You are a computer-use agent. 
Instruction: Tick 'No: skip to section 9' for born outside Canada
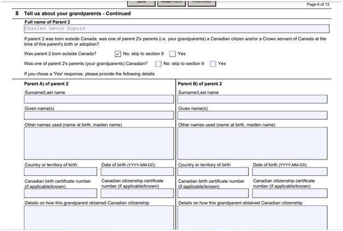(117, 54)
